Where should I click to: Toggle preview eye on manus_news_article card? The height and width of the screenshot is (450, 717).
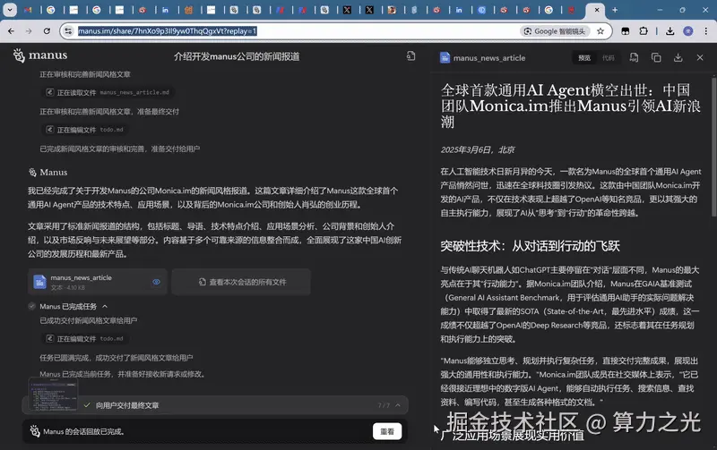[x=156, y=282]
